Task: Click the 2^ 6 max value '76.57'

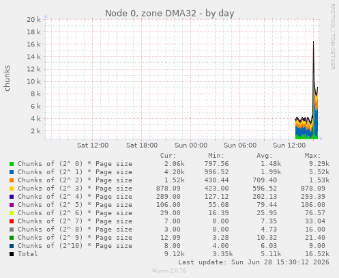Action: [x=315, y=213]
